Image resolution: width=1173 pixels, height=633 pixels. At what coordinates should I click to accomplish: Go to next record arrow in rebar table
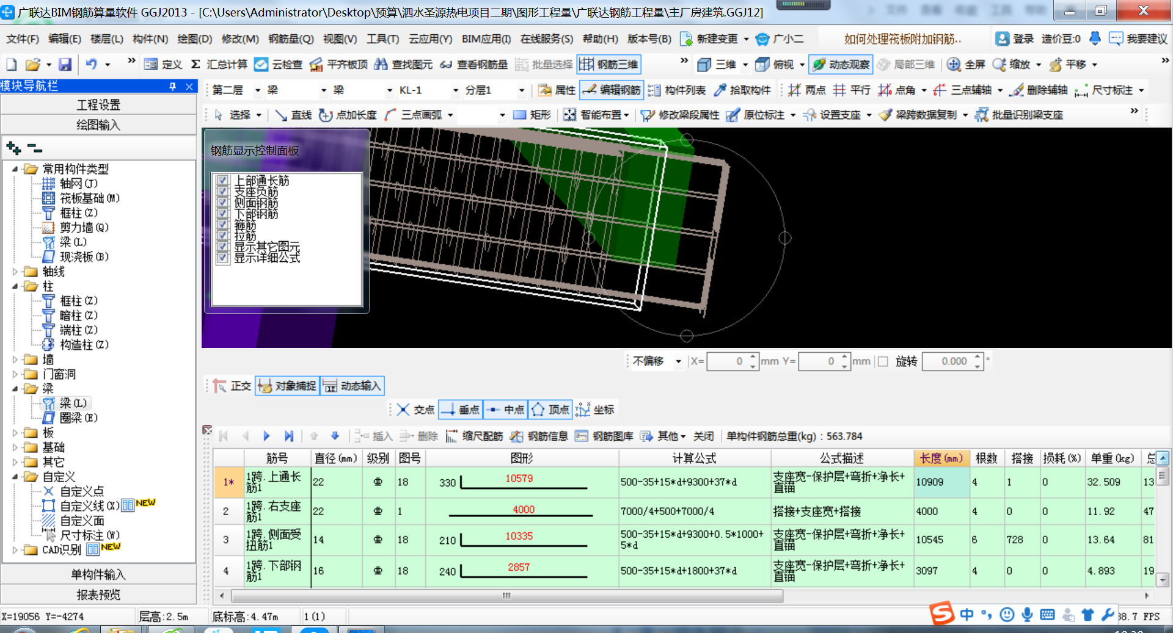coord(266,436)
